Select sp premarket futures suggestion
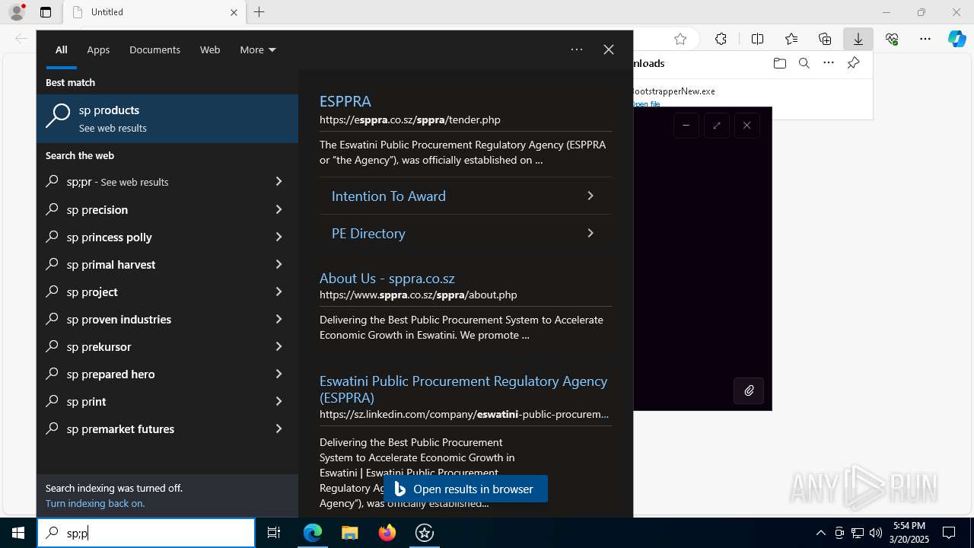The image size is (974, 548). click(167, 429)
